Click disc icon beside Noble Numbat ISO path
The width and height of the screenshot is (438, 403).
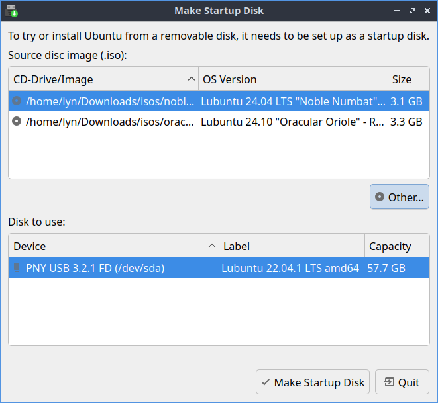17,102
